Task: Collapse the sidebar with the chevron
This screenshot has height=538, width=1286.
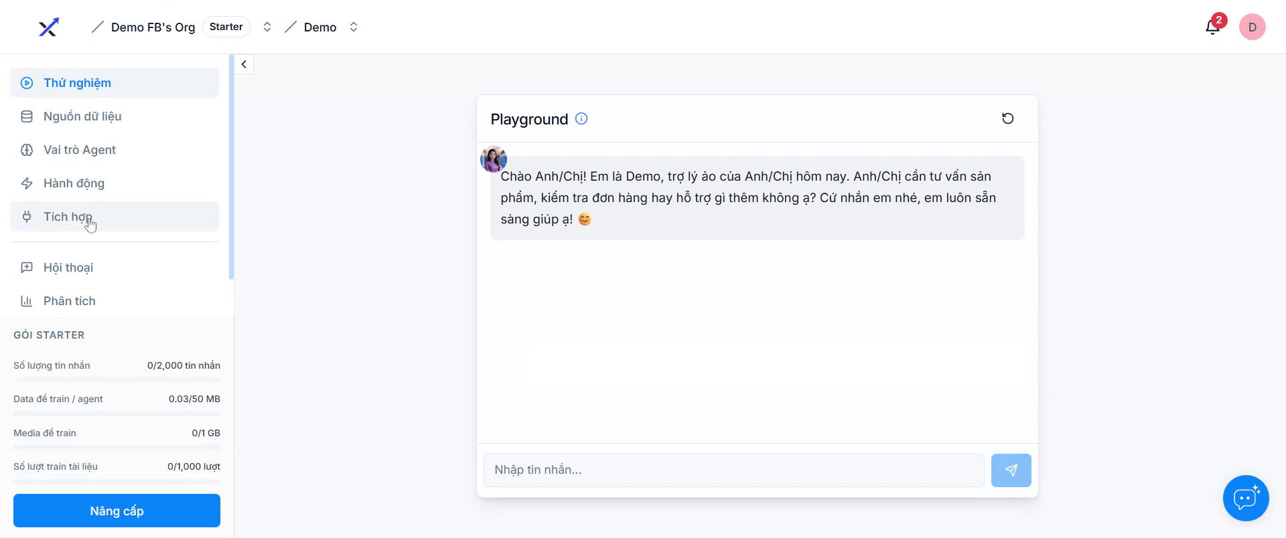Action: click(244, 64)
